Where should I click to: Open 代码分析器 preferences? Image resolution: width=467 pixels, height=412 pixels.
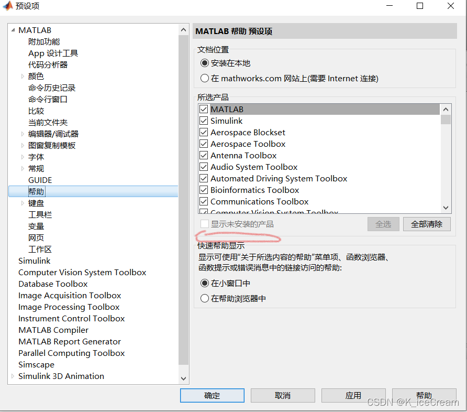tap(48, 64)
